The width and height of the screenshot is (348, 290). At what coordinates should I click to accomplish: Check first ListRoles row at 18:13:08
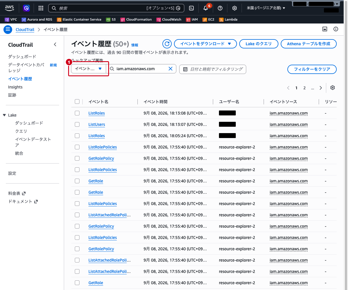click(x=77, y=113)
